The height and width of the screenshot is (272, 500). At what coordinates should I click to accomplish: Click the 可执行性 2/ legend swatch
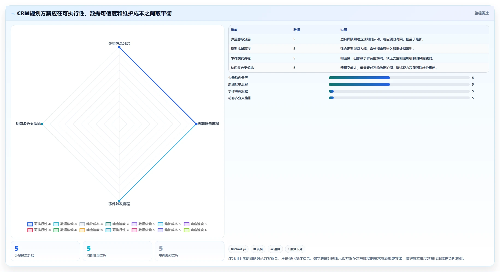(x=108, y=230)
